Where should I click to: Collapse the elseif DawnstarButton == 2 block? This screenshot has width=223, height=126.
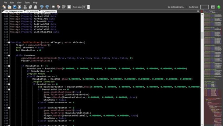[9, 108]
